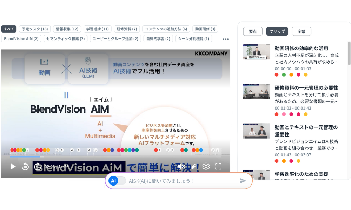Play the video

point(13,167)
